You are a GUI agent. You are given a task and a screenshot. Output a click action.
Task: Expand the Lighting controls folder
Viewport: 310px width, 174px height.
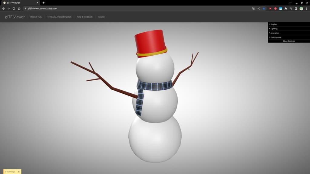click(289, 29)
